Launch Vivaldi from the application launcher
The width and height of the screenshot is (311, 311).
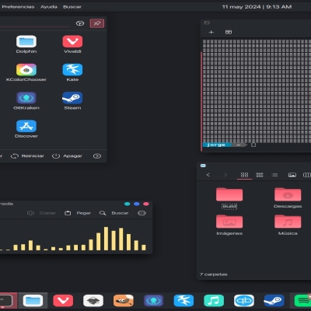(x=72, y=44)
